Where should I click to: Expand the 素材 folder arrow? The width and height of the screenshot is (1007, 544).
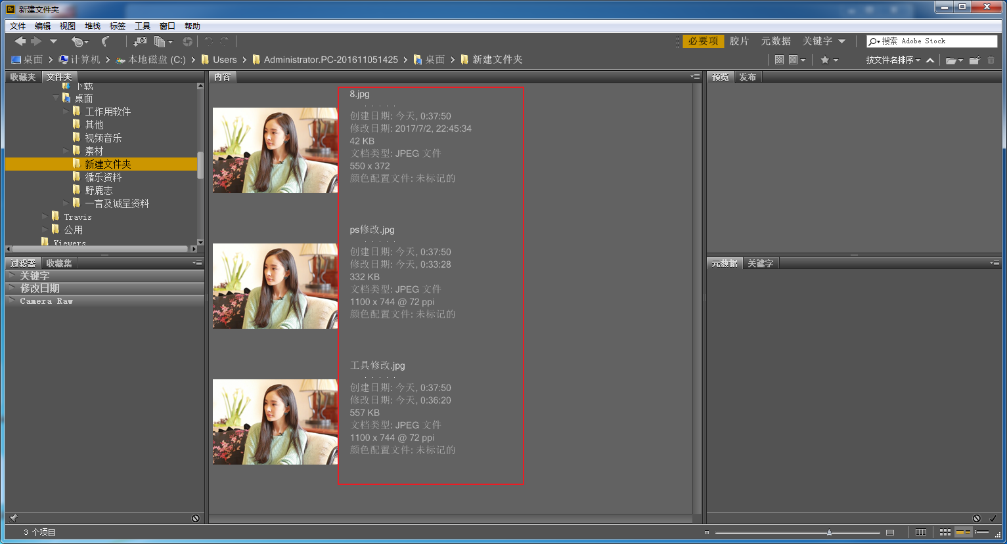pos(66,151)
